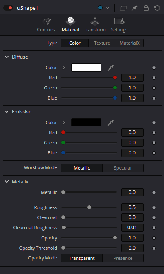This screenshot has width=164, height=274.
Task: Pick Emissive color with the eyedropper
Action: click(x=111, y=123)
